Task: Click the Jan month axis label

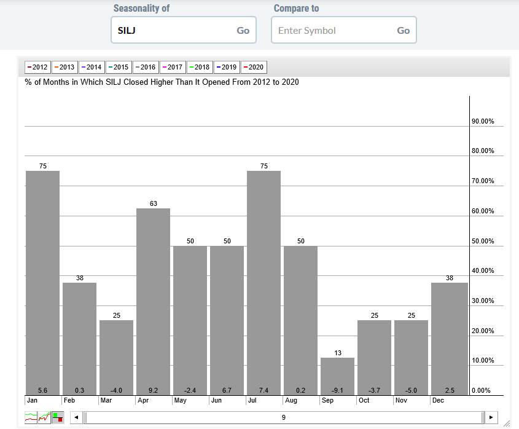Action: [x=32, y=400]
